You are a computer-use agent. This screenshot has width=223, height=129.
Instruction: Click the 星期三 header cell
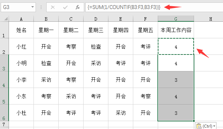[96, 30]
